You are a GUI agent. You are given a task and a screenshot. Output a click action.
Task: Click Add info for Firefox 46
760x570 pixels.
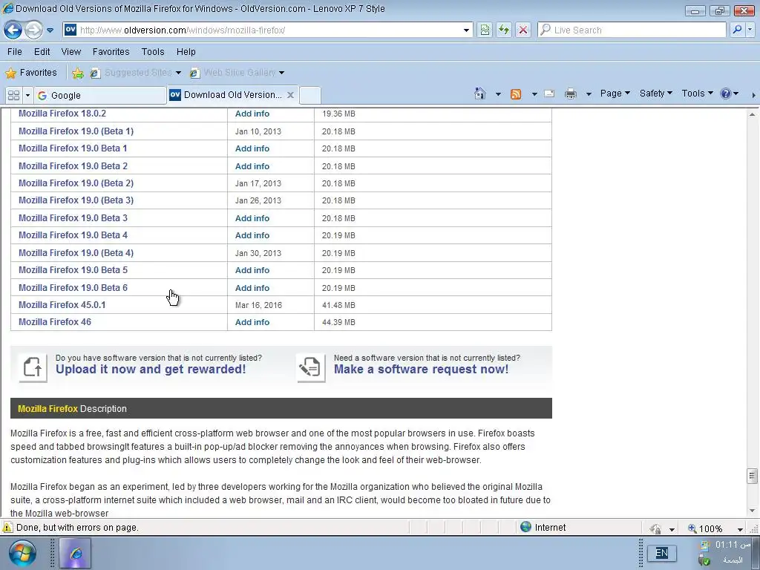(252, 322)
